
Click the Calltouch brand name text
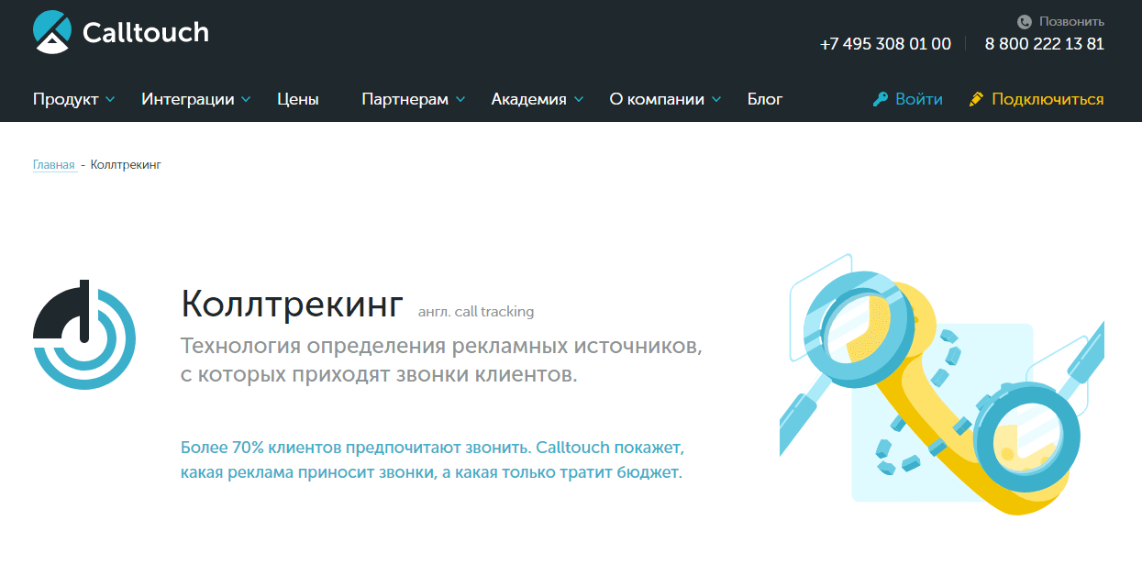pos(146,33)
